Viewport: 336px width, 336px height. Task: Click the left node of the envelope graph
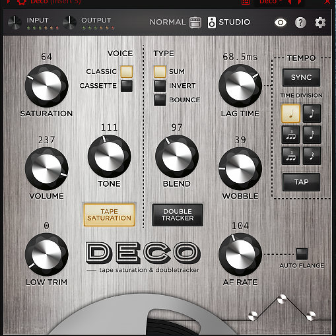[253, 316]
